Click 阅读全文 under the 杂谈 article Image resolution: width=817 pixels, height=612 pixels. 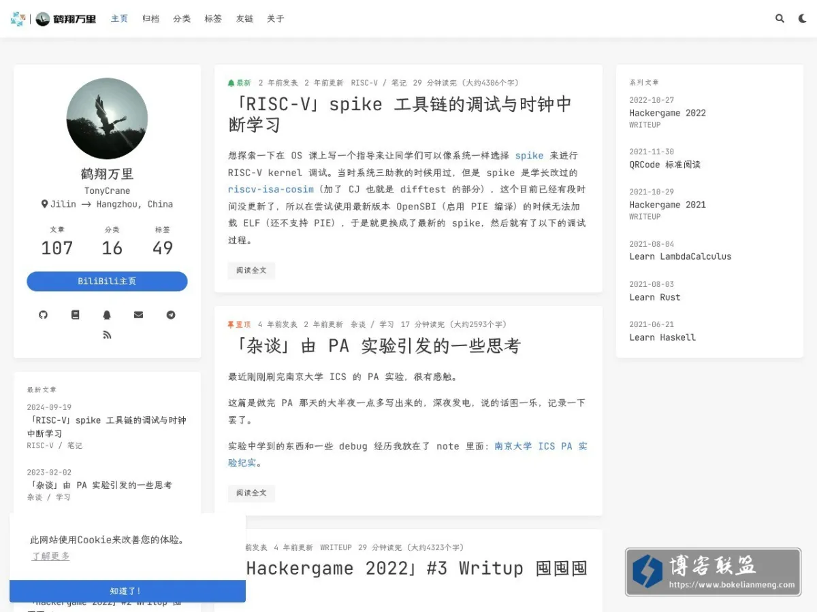coord(251,493)
